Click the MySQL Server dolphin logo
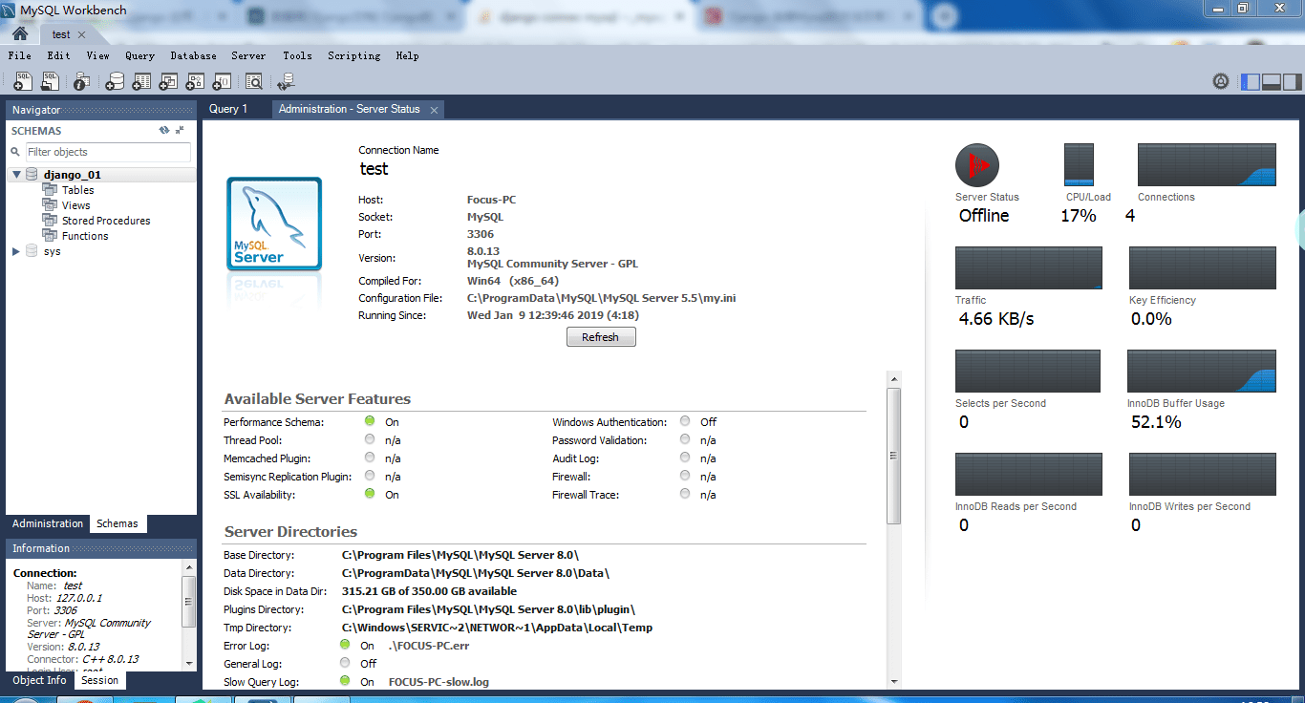The height and width of the screenshot is (703, 1305). (274, 224)
